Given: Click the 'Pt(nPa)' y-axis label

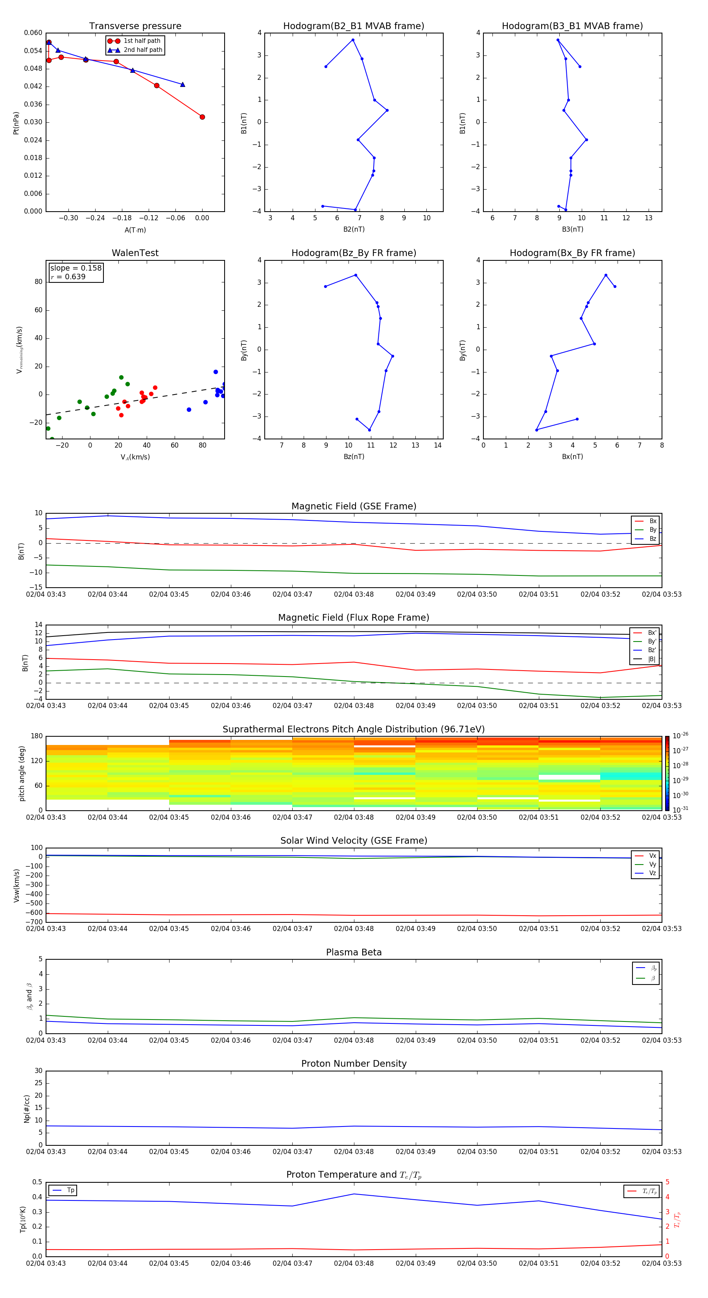Looking at the screenshot, I should point(16,123).
